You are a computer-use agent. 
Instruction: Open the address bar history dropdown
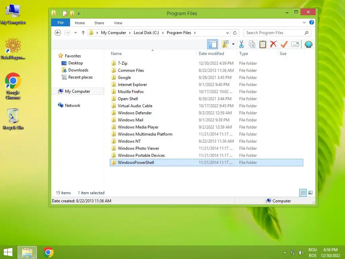(x=227, y=33)
